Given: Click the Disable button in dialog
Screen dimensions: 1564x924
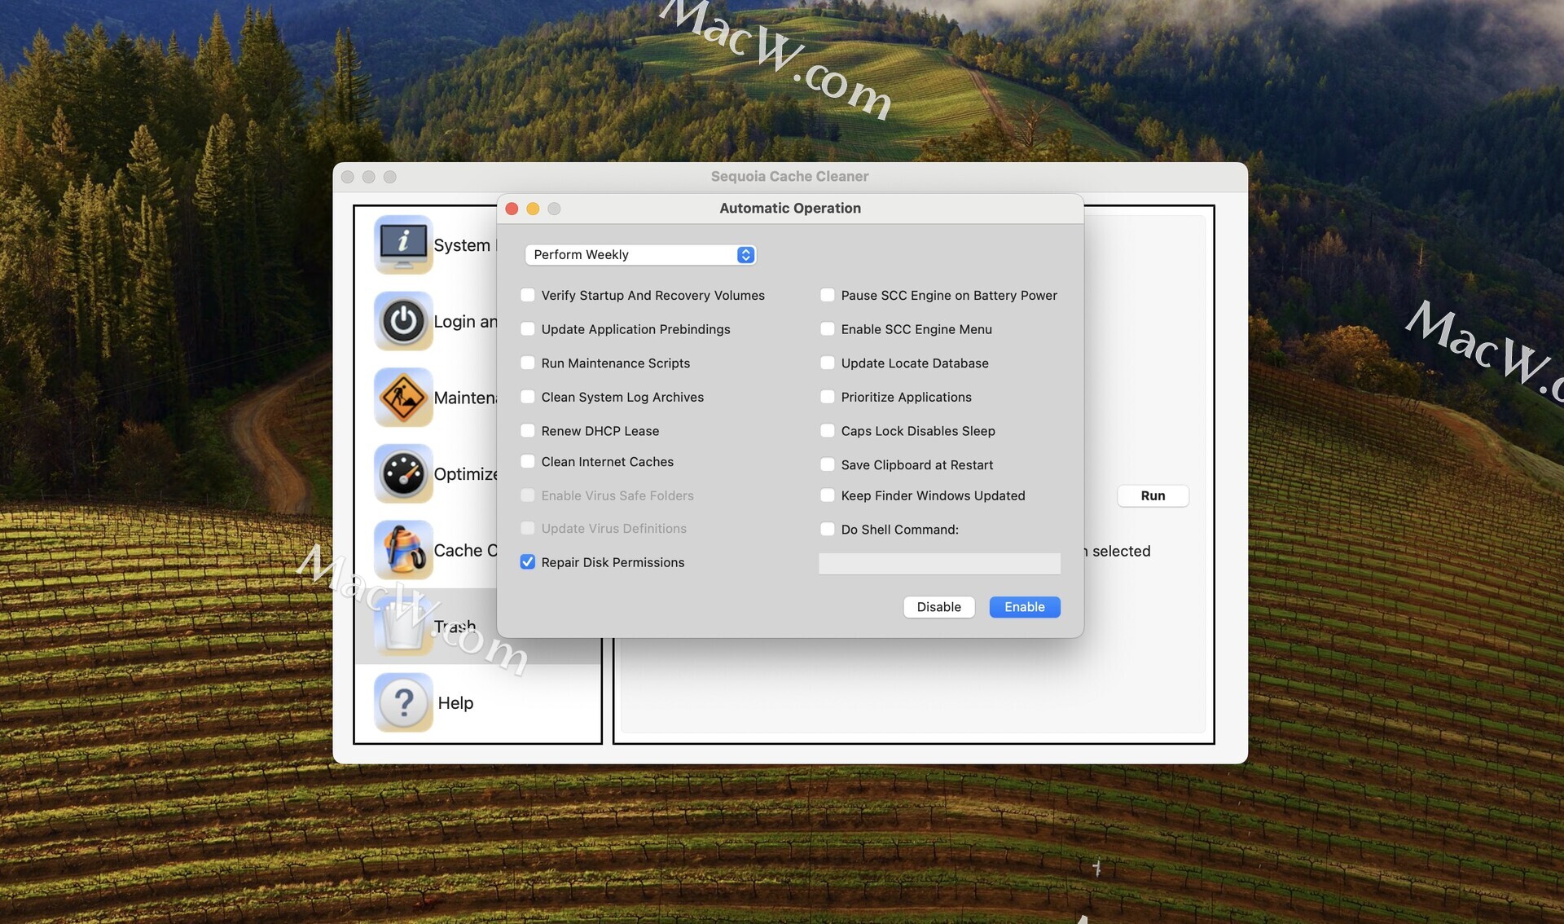Looking at the screenshot, I should [x=938, y=607].
